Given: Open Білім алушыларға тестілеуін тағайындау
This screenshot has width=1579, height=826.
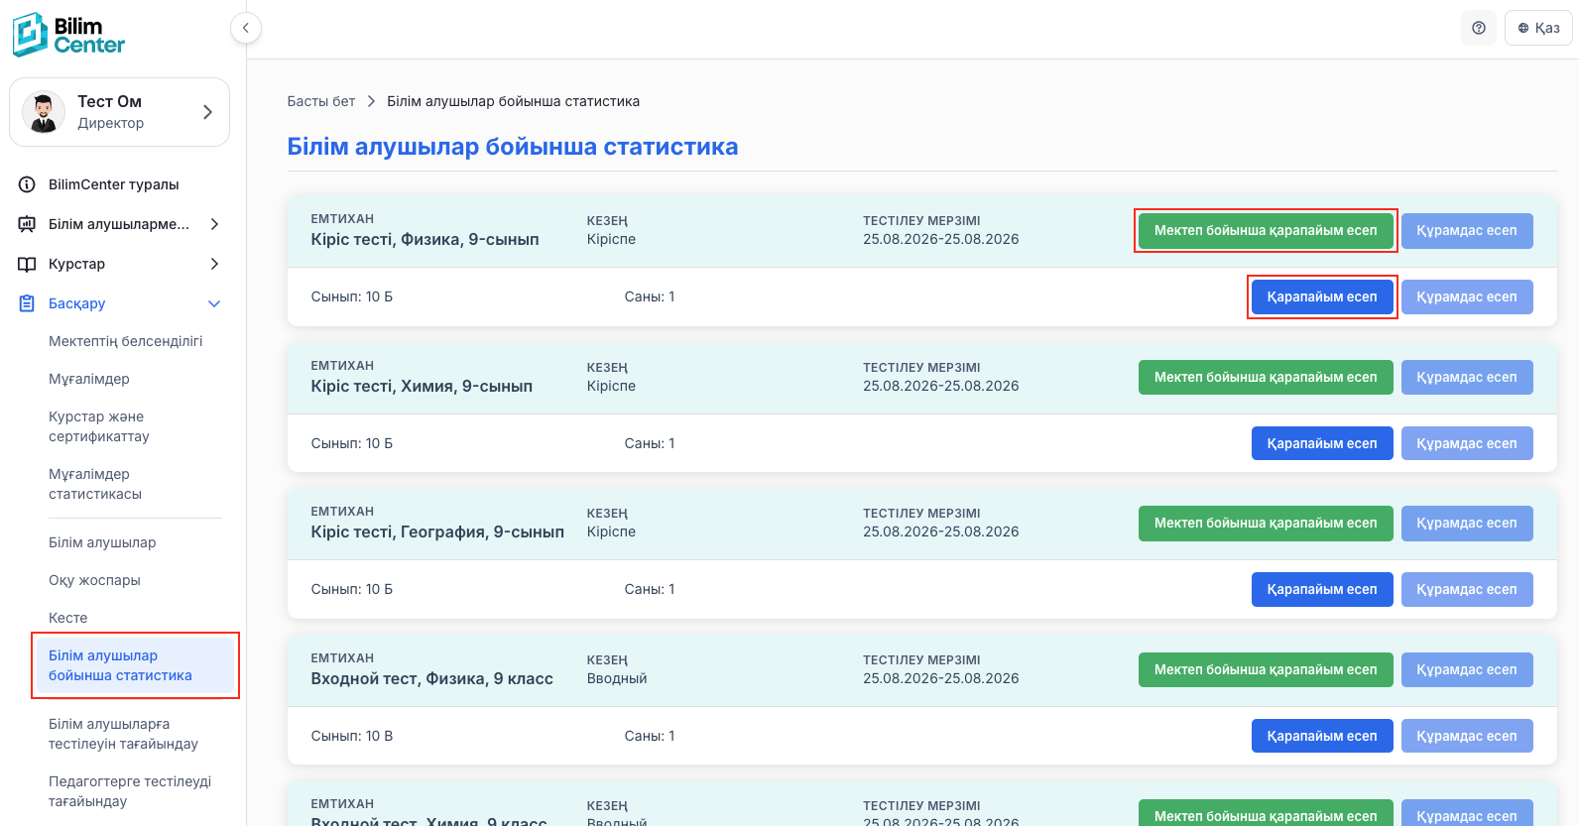Looking at the screenshot, I should (123, 734).
